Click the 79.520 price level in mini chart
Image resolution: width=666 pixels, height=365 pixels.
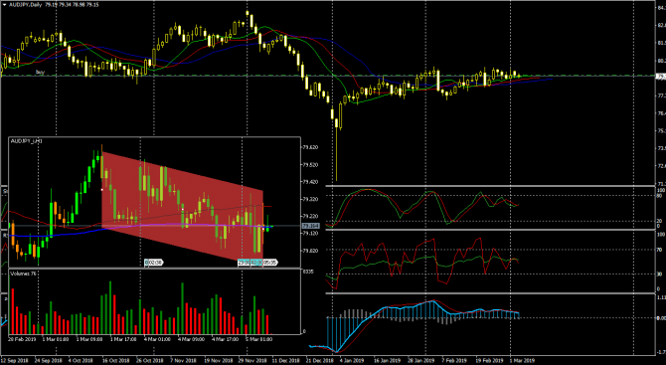[309, 165]
